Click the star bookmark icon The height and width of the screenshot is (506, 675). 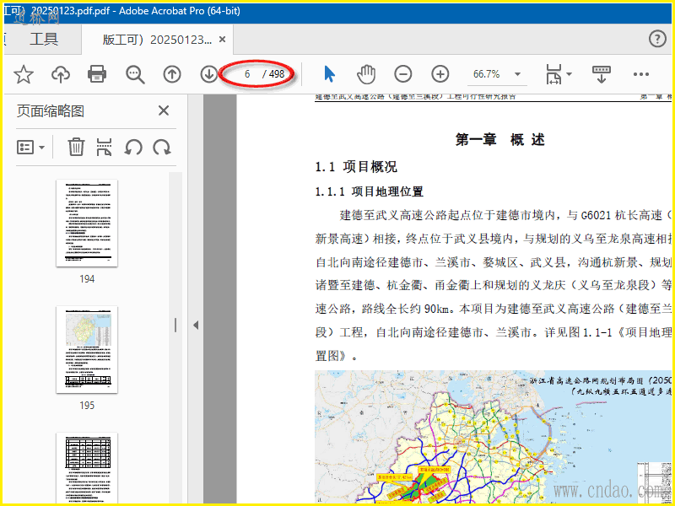click(x=24, y=74)
